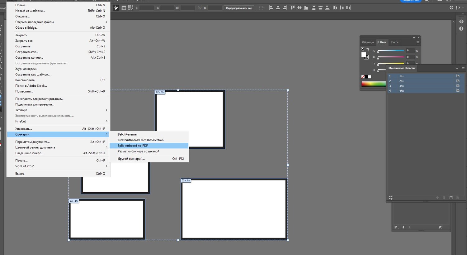Open the Brush Libraries menu icon
This screenshot has height=255, width=467.
pos(396,227)
